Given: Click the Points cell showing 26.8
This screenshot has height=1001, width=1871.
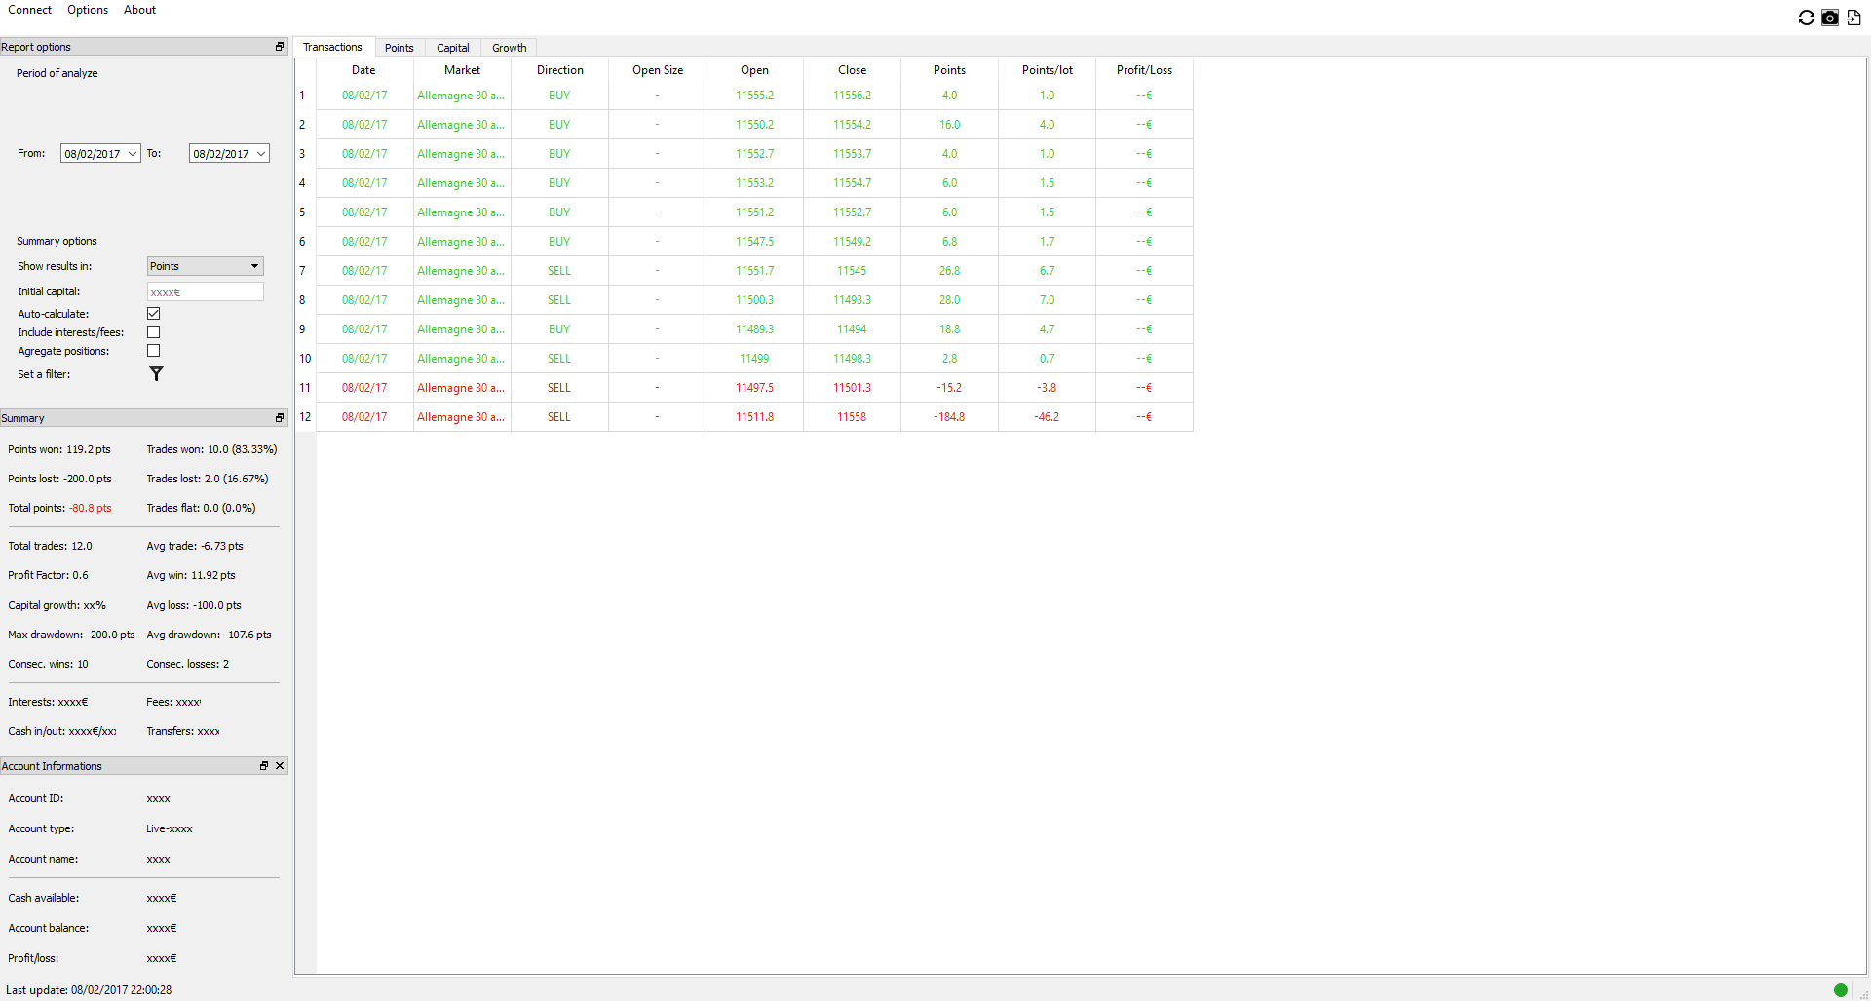Looking at the screenshot, I should (x=949, y=271).
